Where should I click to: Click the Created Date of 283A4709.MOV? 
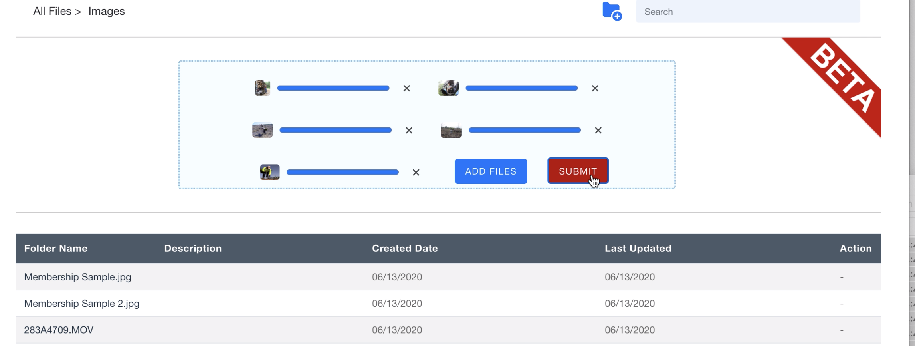397,330
